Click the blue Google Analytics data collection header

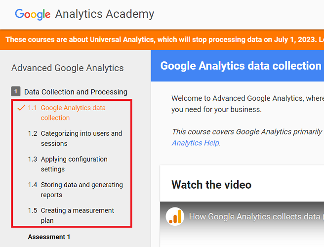(241, 66)
